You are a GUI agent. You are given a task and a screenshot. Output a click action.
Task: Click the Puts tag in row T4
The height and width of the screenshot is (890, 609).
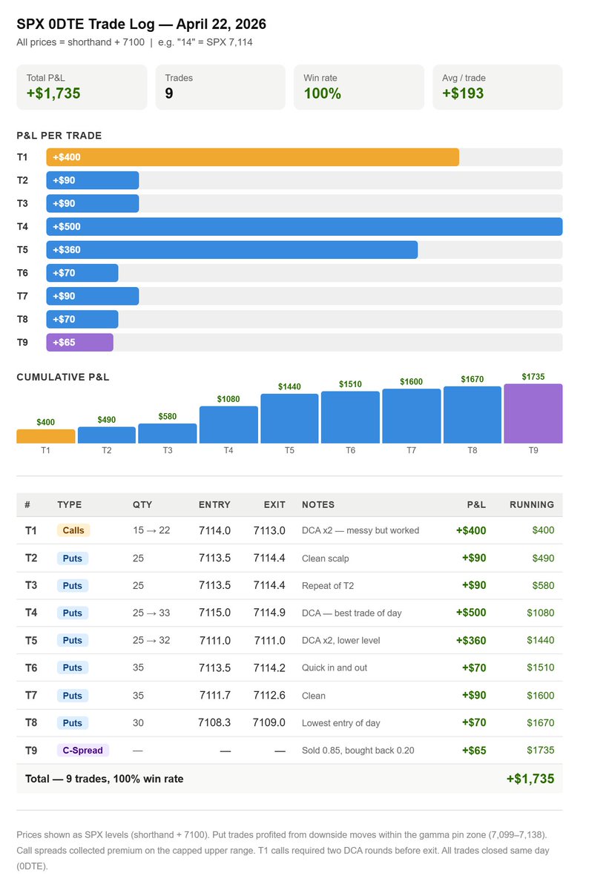[73, 613]
